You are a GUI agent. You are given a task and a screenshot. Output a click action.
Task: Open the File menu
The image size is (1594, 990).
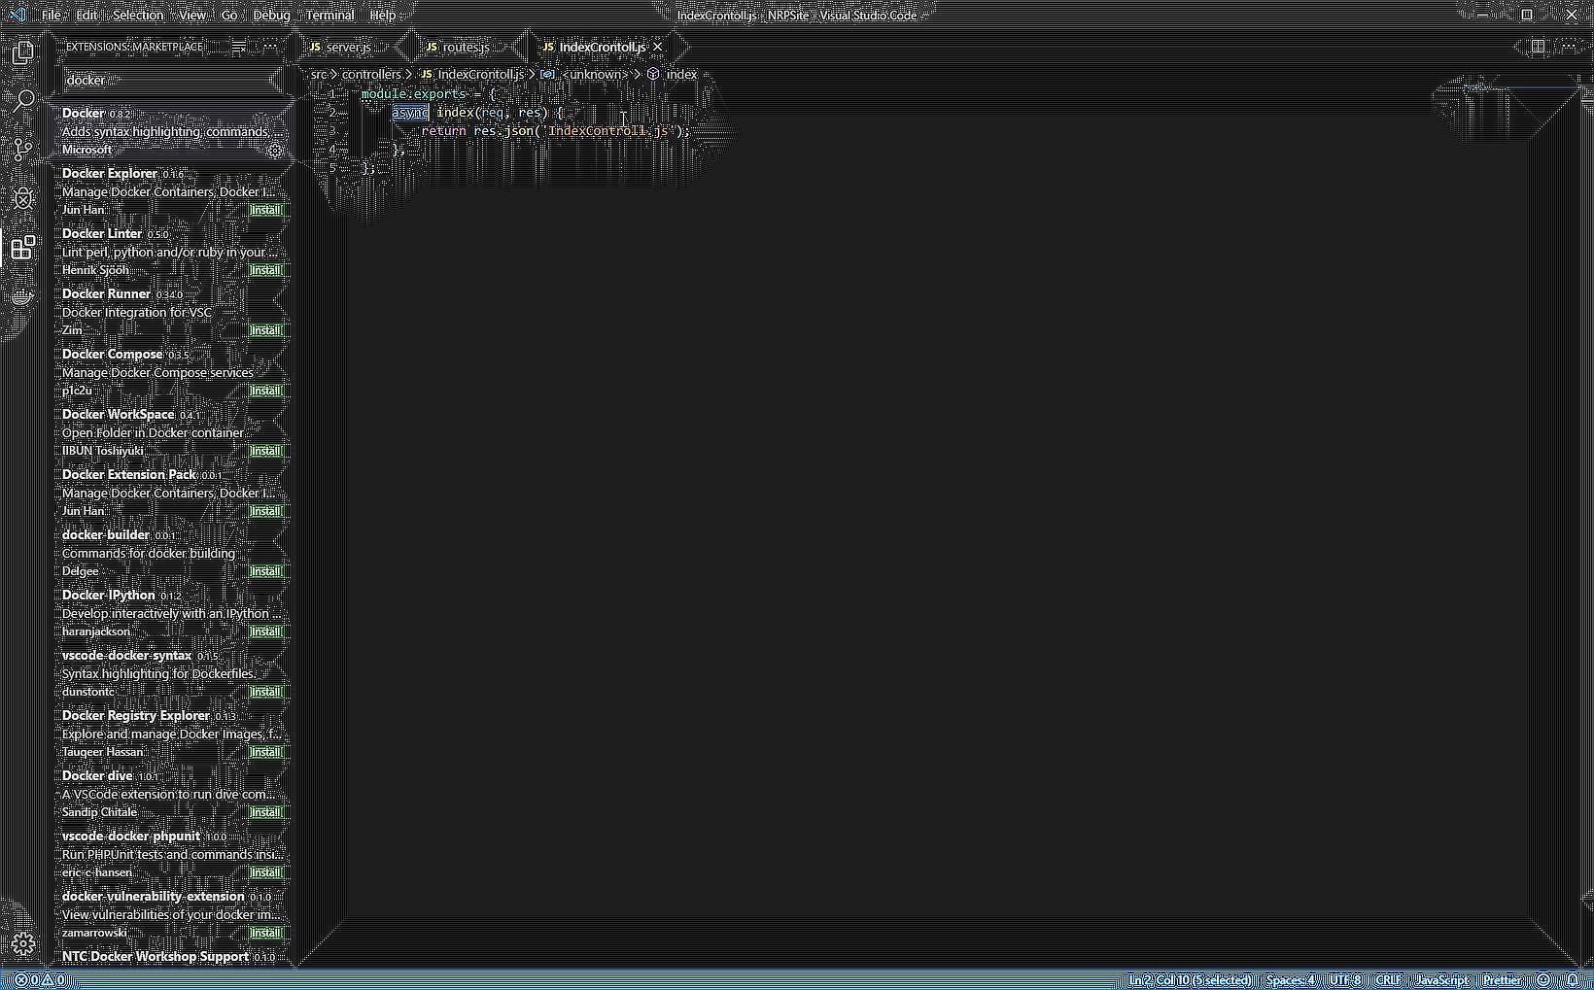tap(52, 15)
